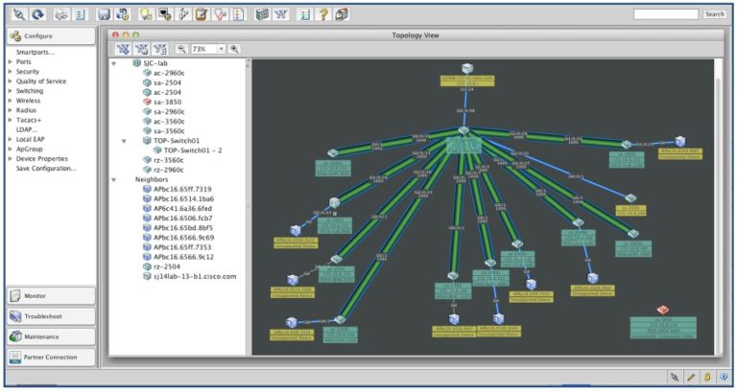Click inside the Search text field
Image resolution: width=737 pixels, height=392 pixels.
[666, 14]
